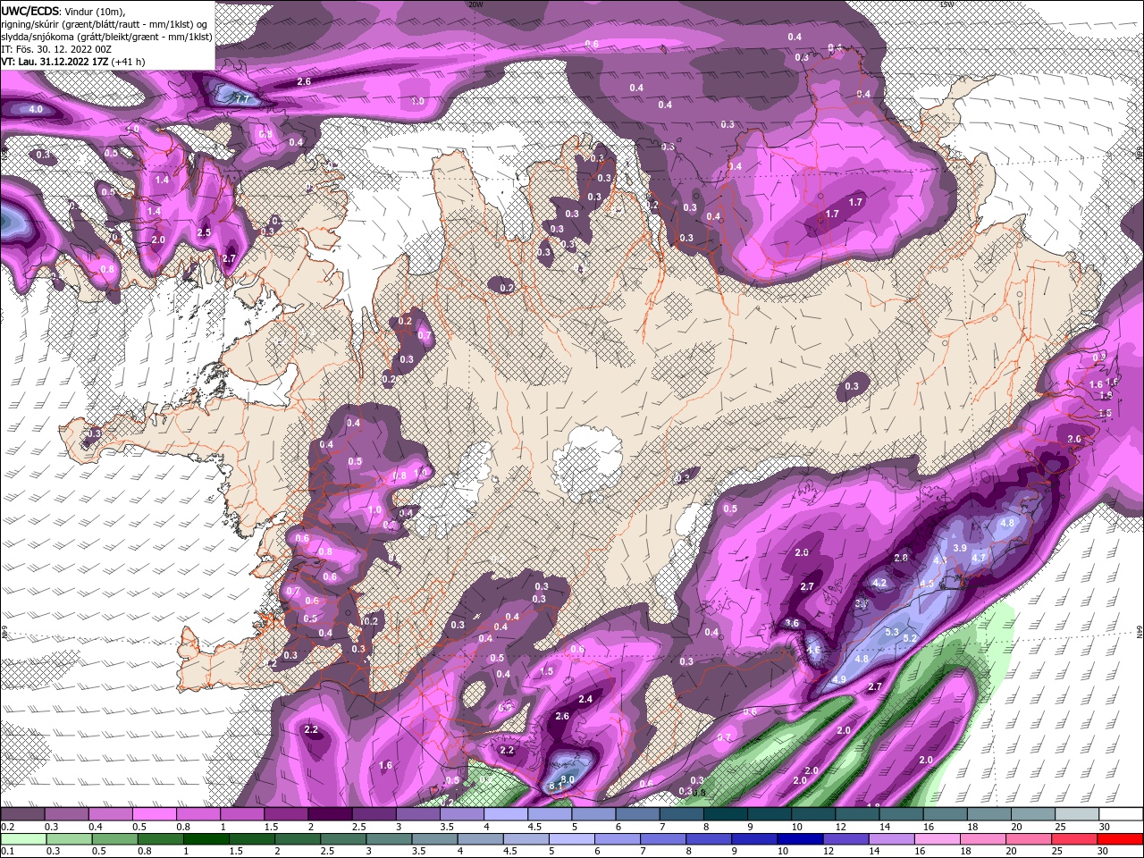This screenshot has height=858, width=1144.
Task: Click the '5.3' precipitation value on the map
Action: tap(891, 632)
